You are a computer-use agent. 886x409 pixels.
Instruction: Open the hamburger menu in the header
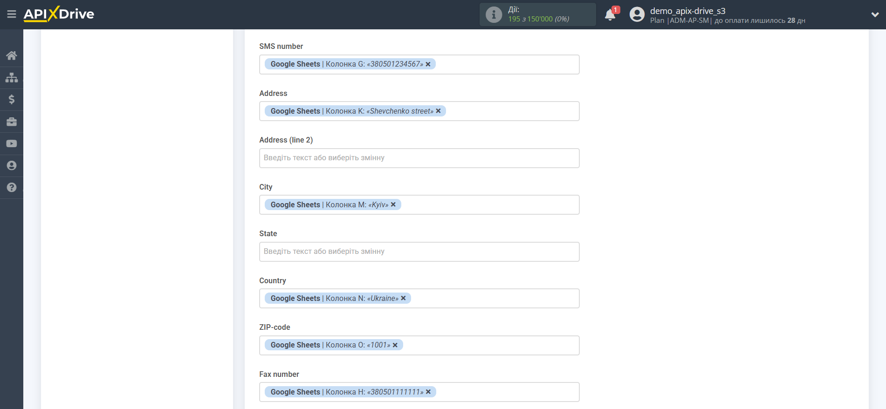(12, 14)
